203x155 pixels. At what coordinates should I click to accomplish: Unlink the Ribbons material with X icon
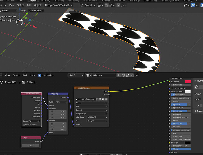[132, 75]
